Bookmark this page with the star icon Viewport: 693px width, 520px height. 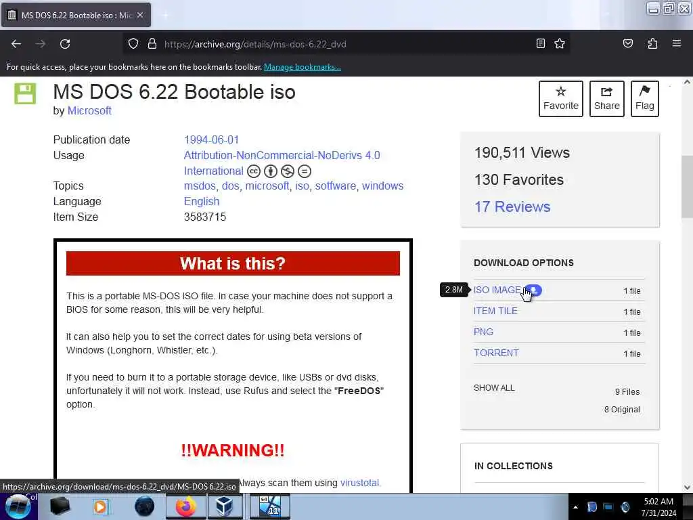click(x=560, y=43)
